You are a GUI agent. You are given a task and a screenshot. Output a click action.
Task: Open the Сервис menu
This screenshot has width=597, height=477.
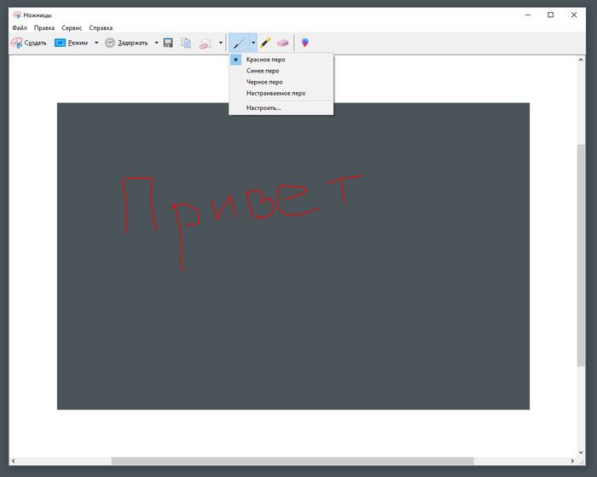click(x=72, y=28)
